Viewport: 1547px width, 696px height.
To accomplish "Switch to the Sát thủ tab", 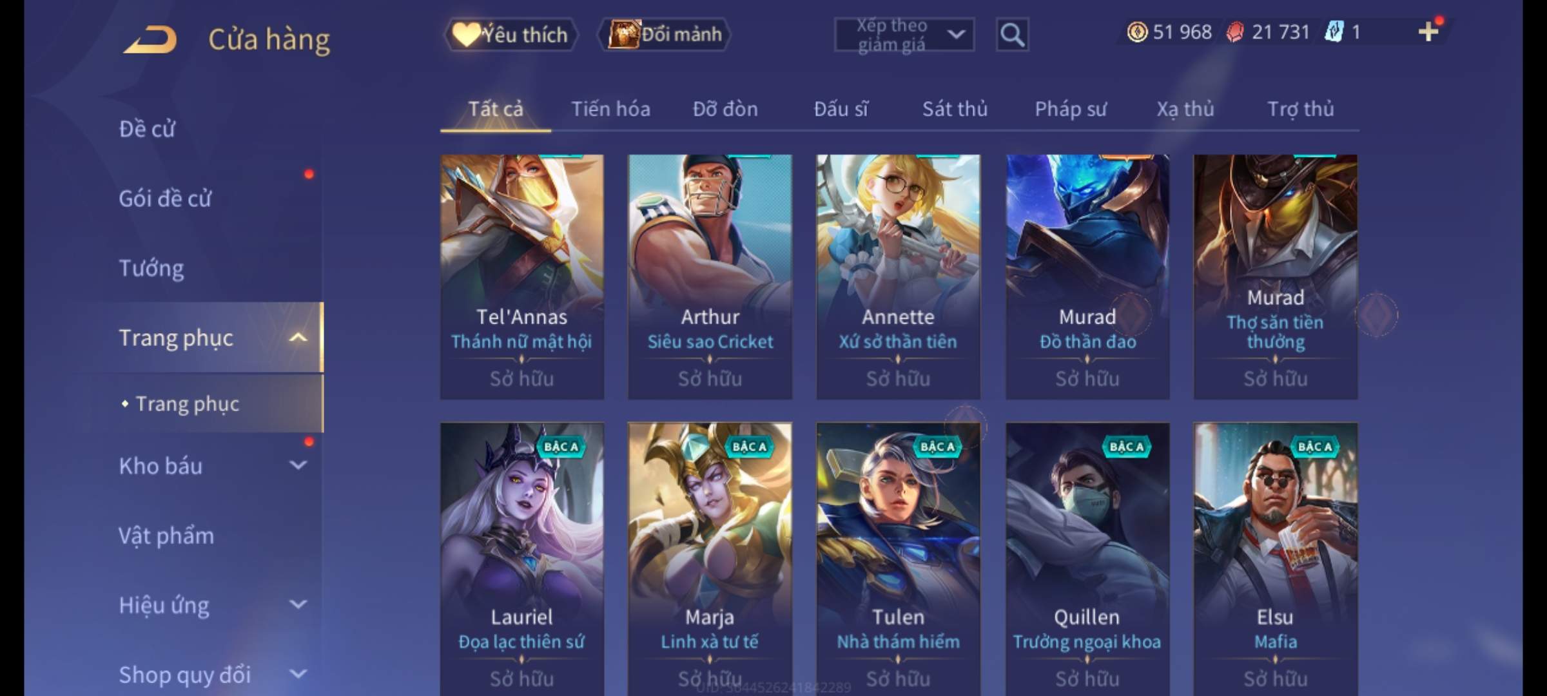I will pos(955,109).
